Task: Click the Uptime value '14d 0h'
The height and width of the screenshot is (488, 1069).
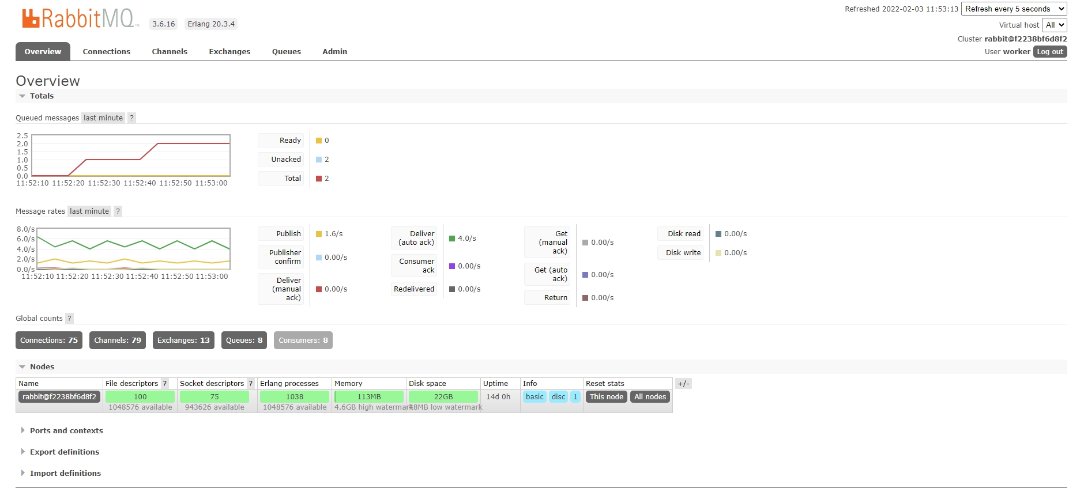Action: (498, 397)
